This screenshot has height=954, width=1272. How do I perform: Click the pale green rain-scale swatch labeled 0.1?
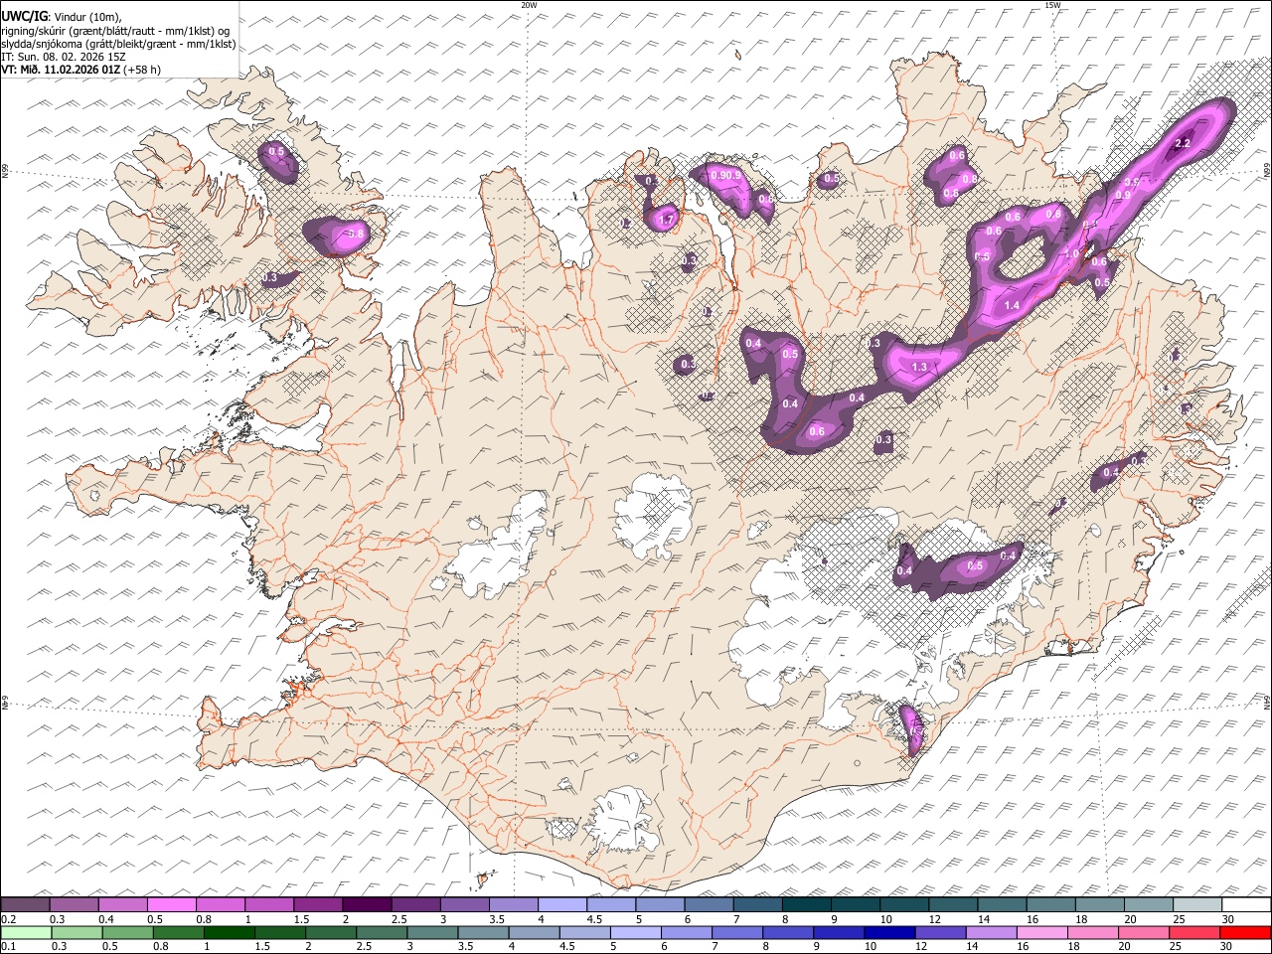pyautogui.click(x=26, y=932)
